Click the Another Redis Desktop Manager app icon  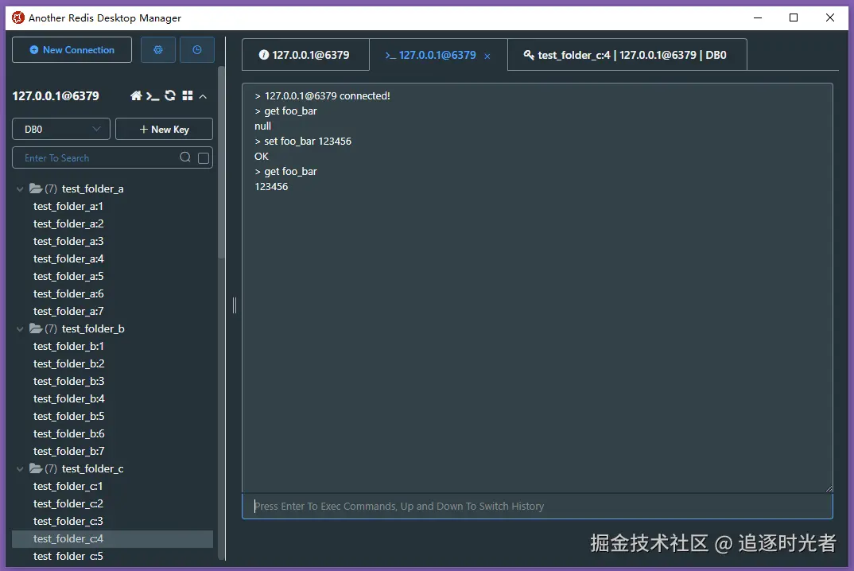[18, 17]
